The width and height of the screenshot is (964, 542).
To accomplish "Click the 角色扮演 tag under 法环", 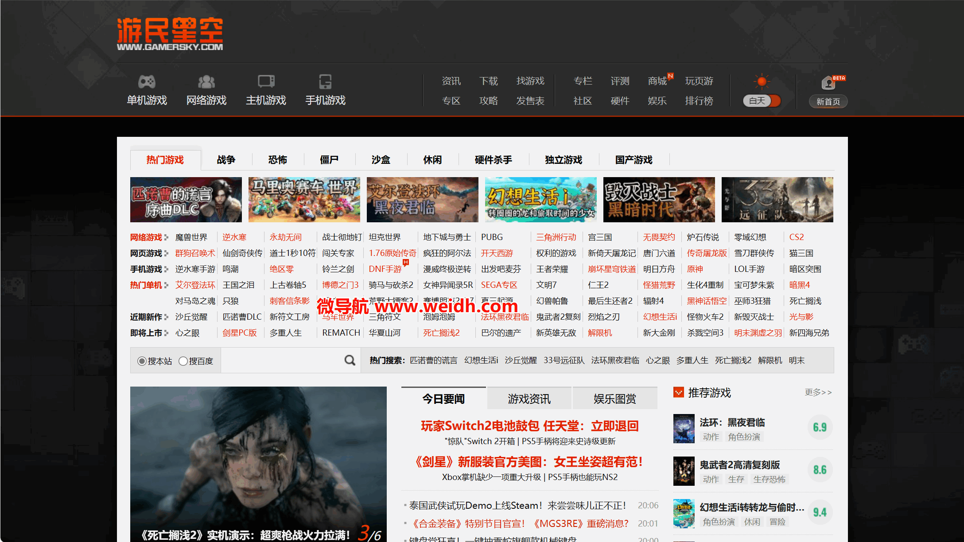I will pyautogui.click(x=744, y=437).
